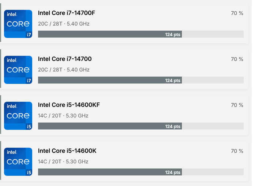The width and height of the screenshot is (254, 186).
Task: Click the i7-14700 specs line 20C / 28T
Action: coord(64,70)
